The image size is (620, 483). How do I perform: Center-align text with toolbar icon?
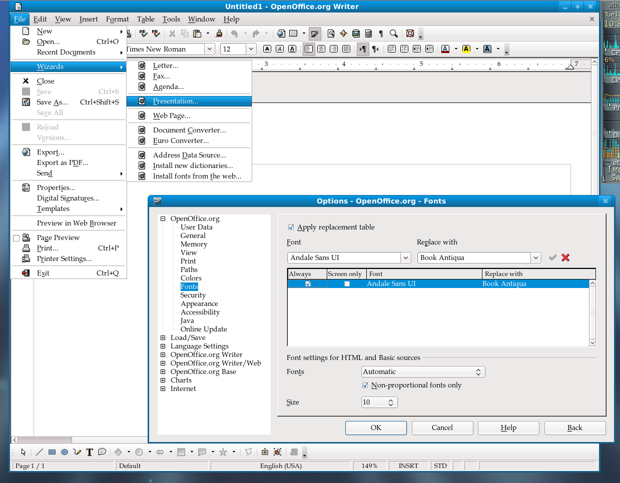tap(321, 49)
